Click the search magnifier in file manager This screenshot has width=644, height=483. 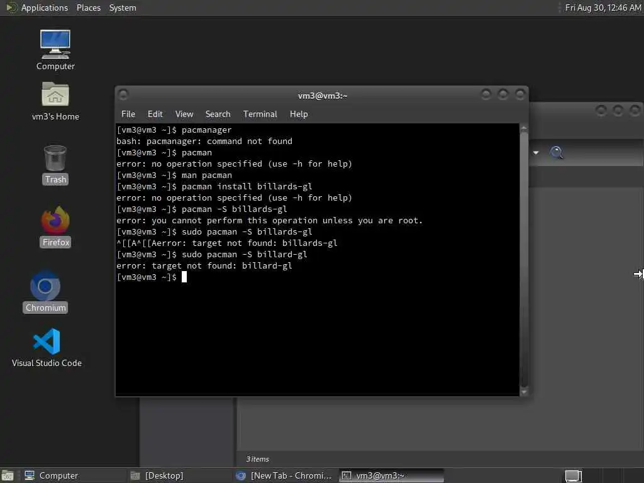(x=556, y=152)
